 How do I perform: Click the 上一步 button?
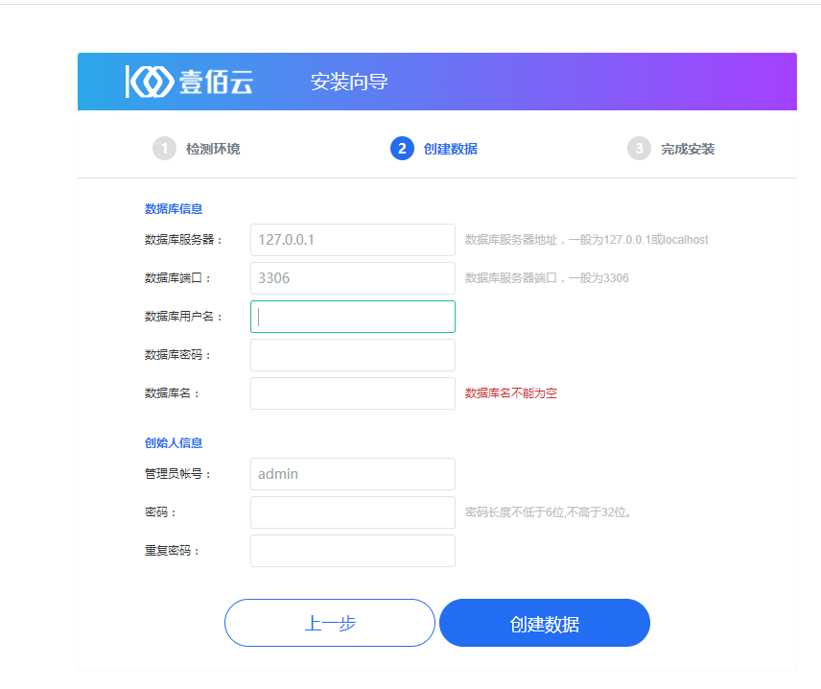(330, 623)
